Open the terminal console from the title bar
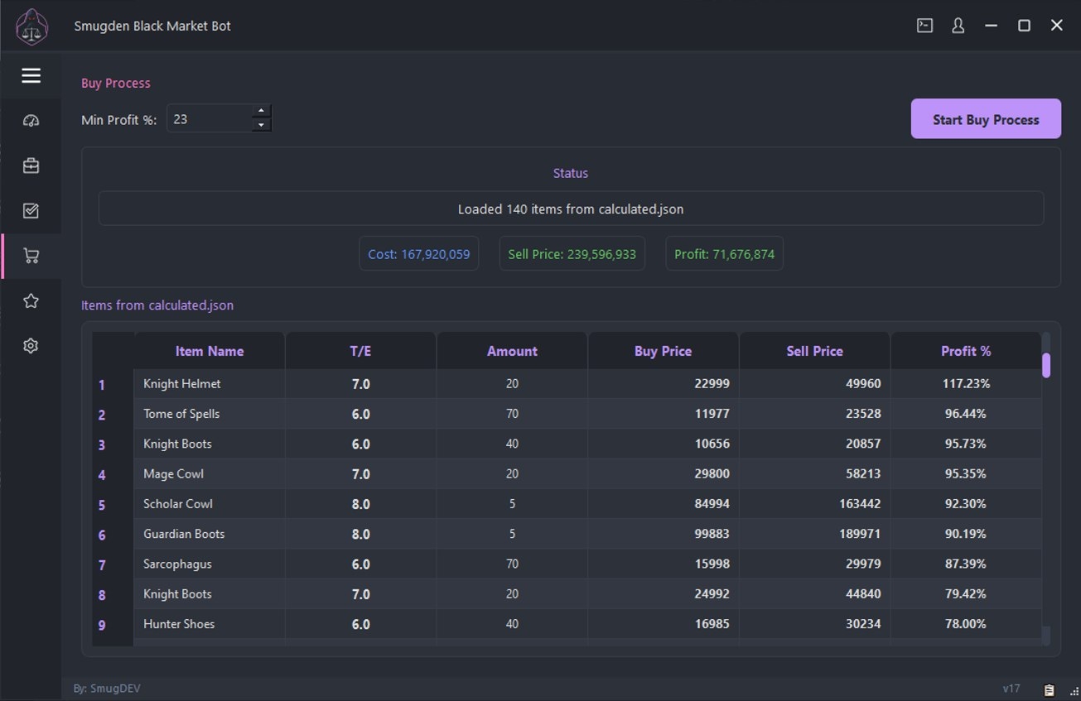This screenshot has width=1081, height=701. (x=923, y=25)
